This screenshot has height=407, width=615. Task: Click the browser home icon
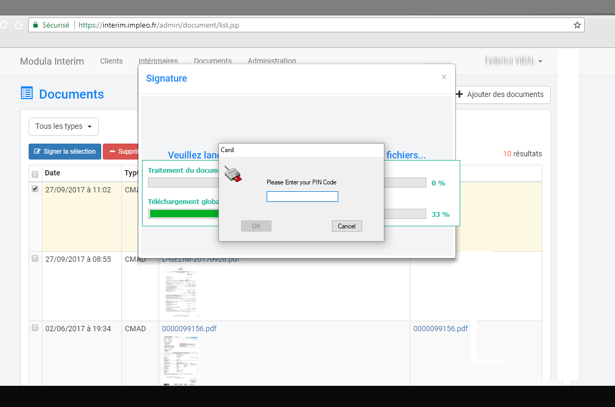(x=19, y=25)
